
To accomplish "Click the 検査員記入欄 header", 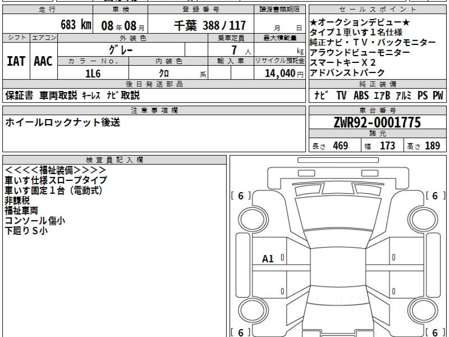I will pyautogui.click(x=114, y=160).
